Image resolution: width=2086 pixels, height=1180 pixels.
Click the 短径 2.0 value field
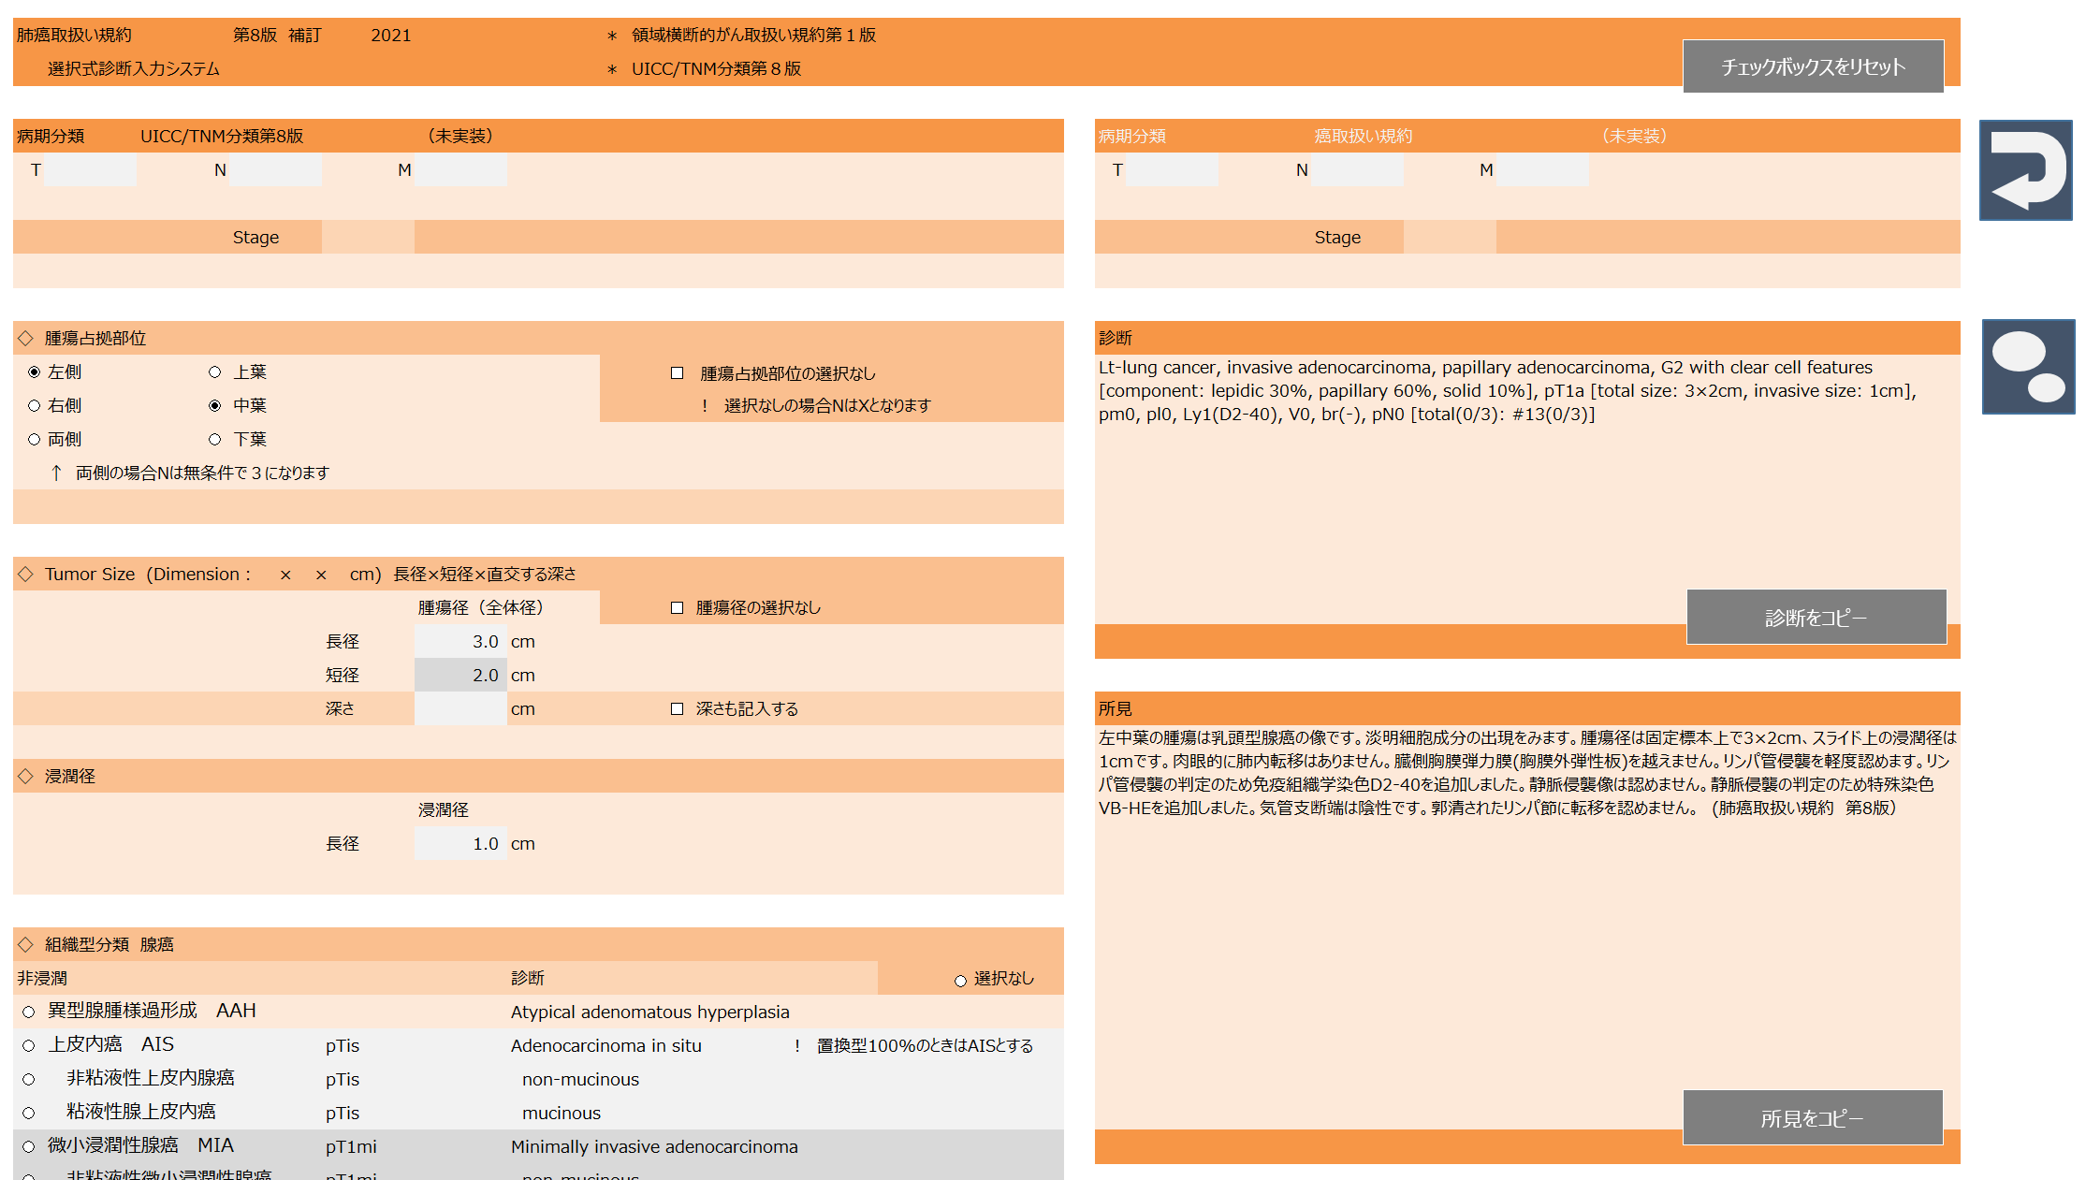pos(460,675)
